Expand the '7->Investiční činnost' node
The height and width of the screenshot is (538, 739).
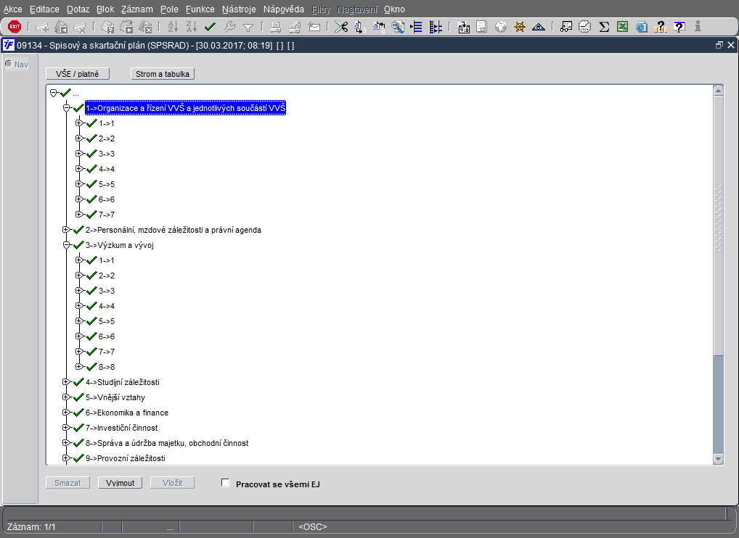coord(66,427)
